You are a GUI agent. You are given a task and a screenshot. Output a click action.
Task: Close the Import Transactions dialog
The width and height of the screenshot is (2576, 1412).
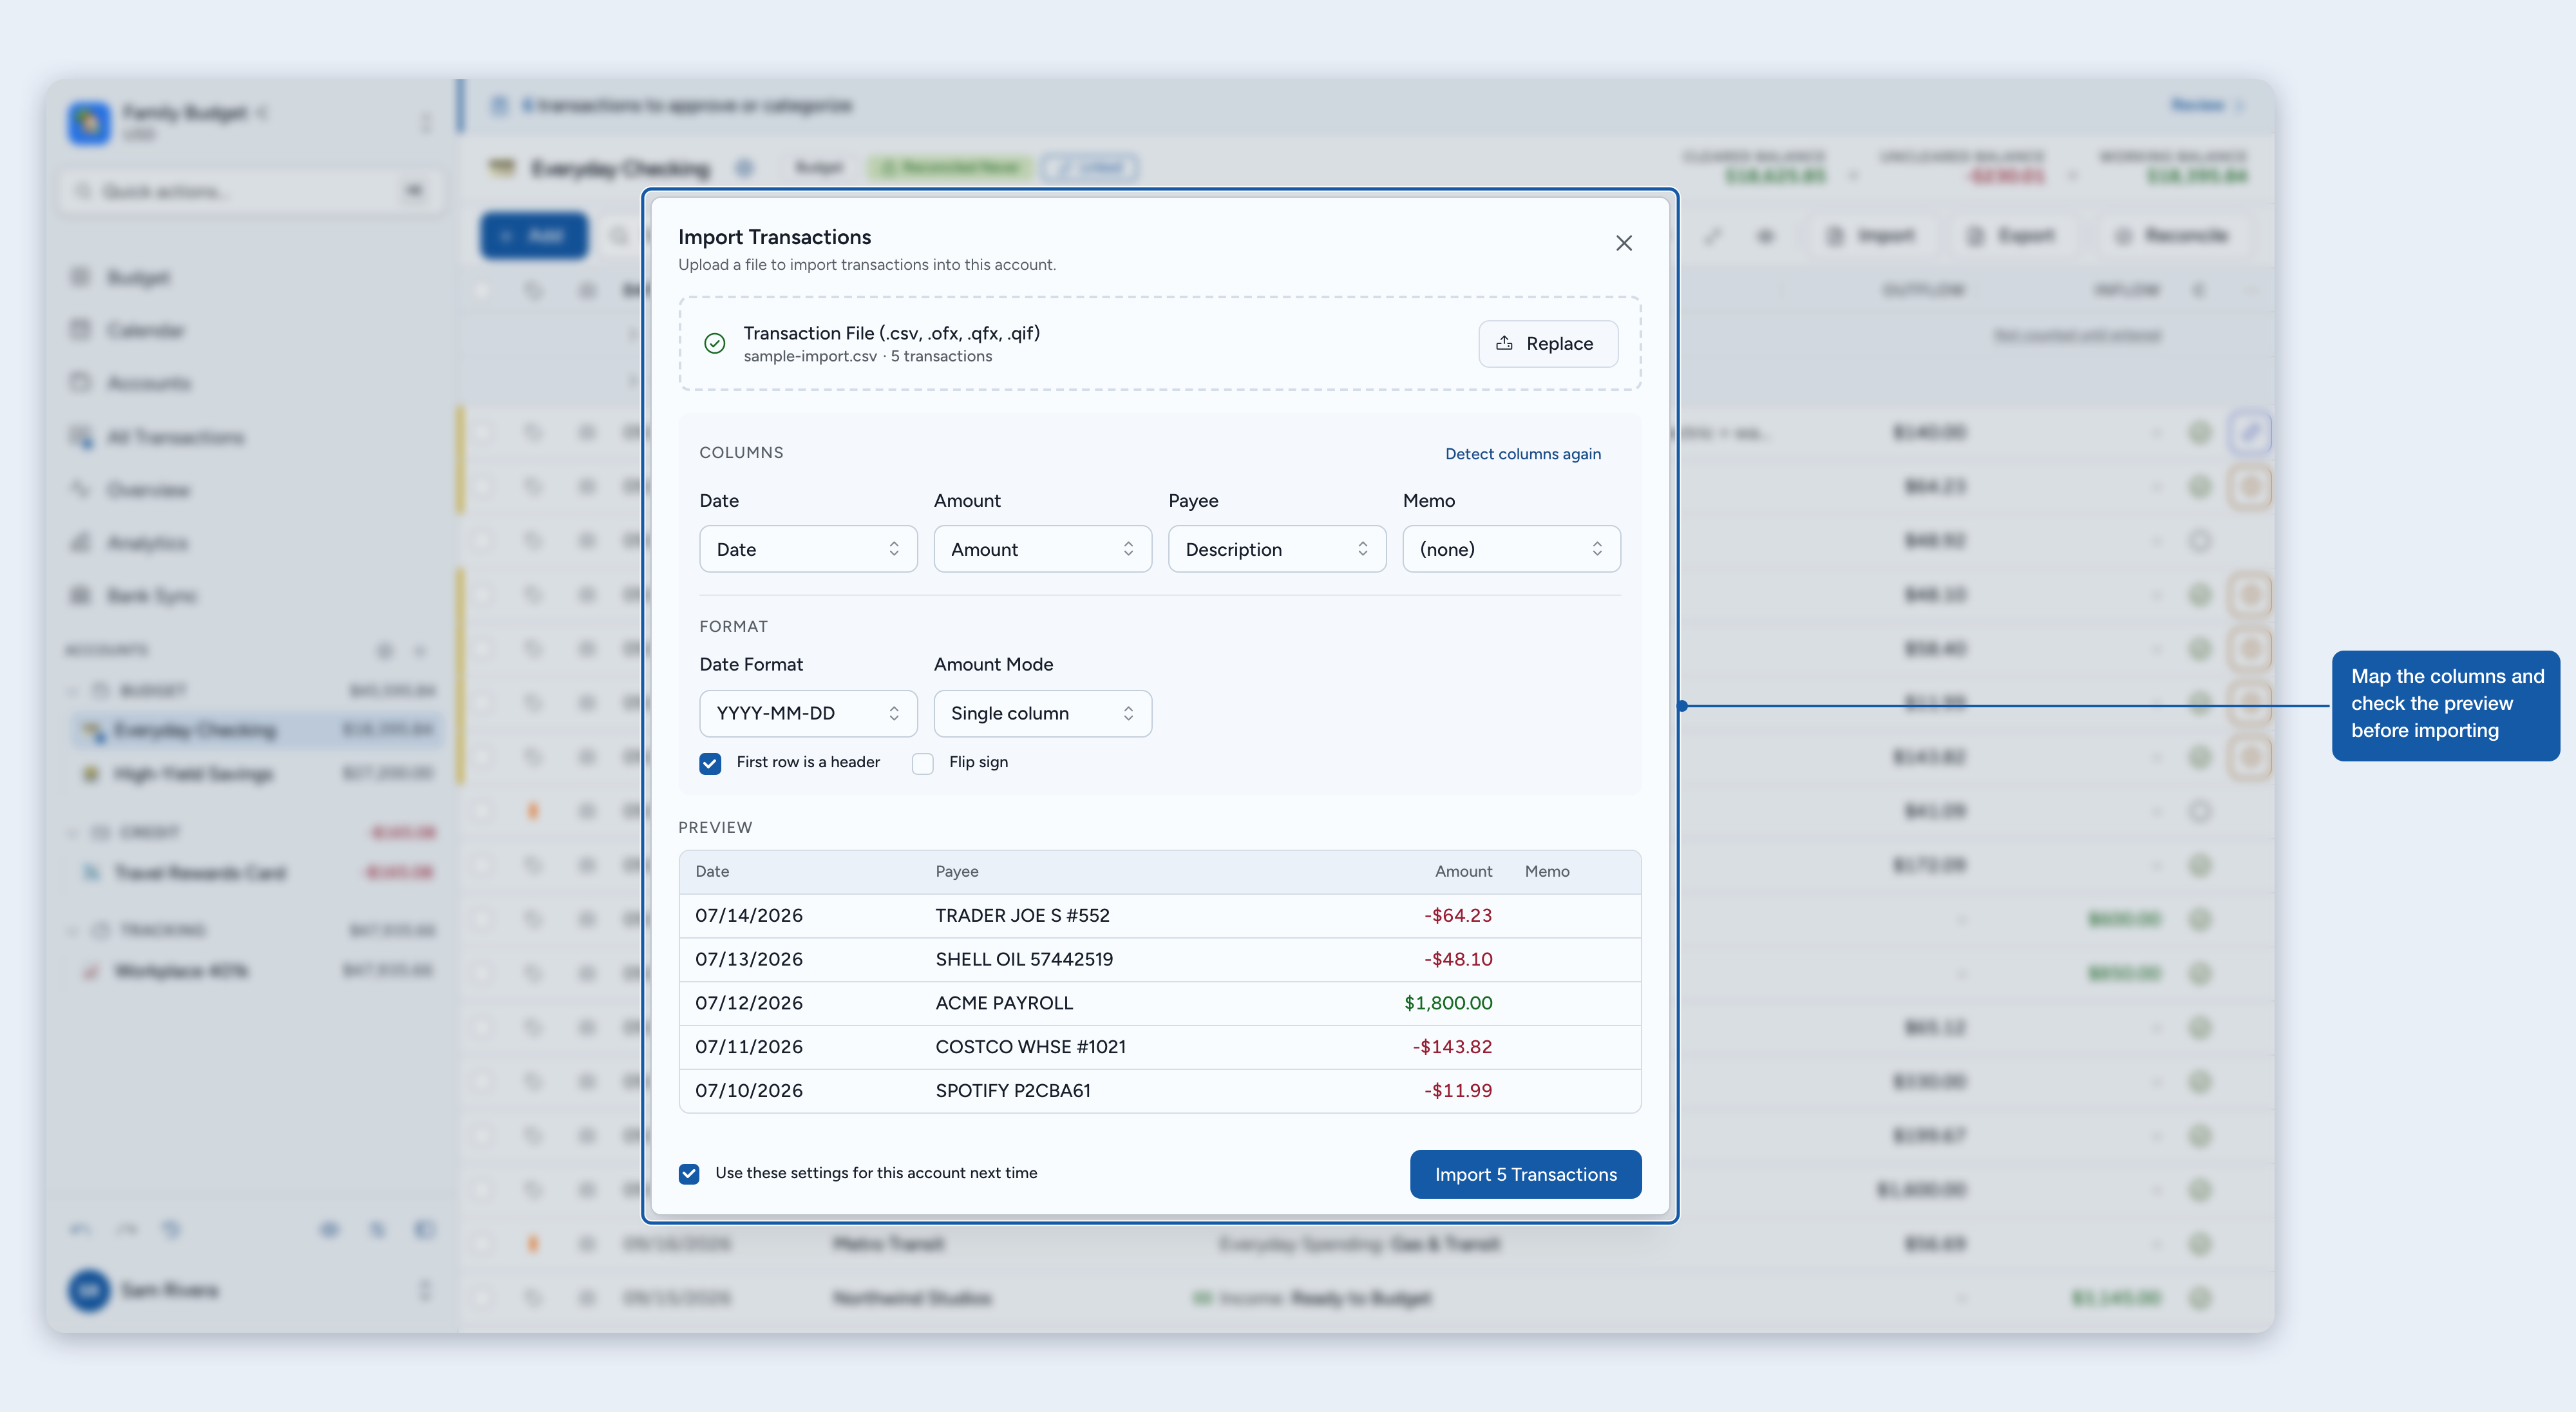[x=1623, y=243]
